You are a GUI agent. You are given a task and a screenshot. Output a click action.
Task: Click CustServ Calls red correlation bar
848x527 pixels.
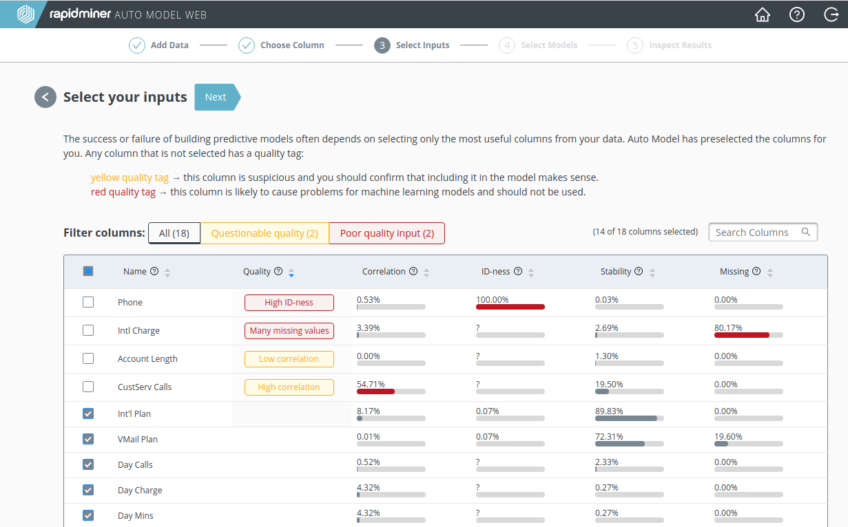click(x=375, y=391)
